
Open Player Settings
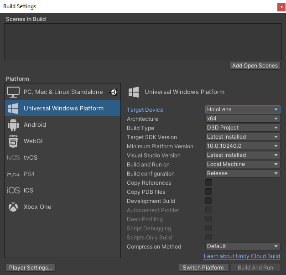pos(31,268)
